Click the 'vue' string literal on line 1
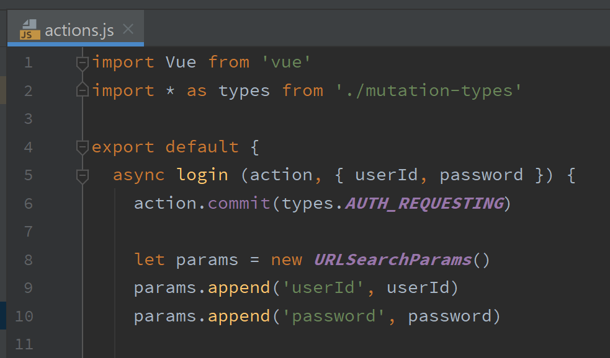The image size is (610, 358). pyautogui.click(x=286, y=62)
